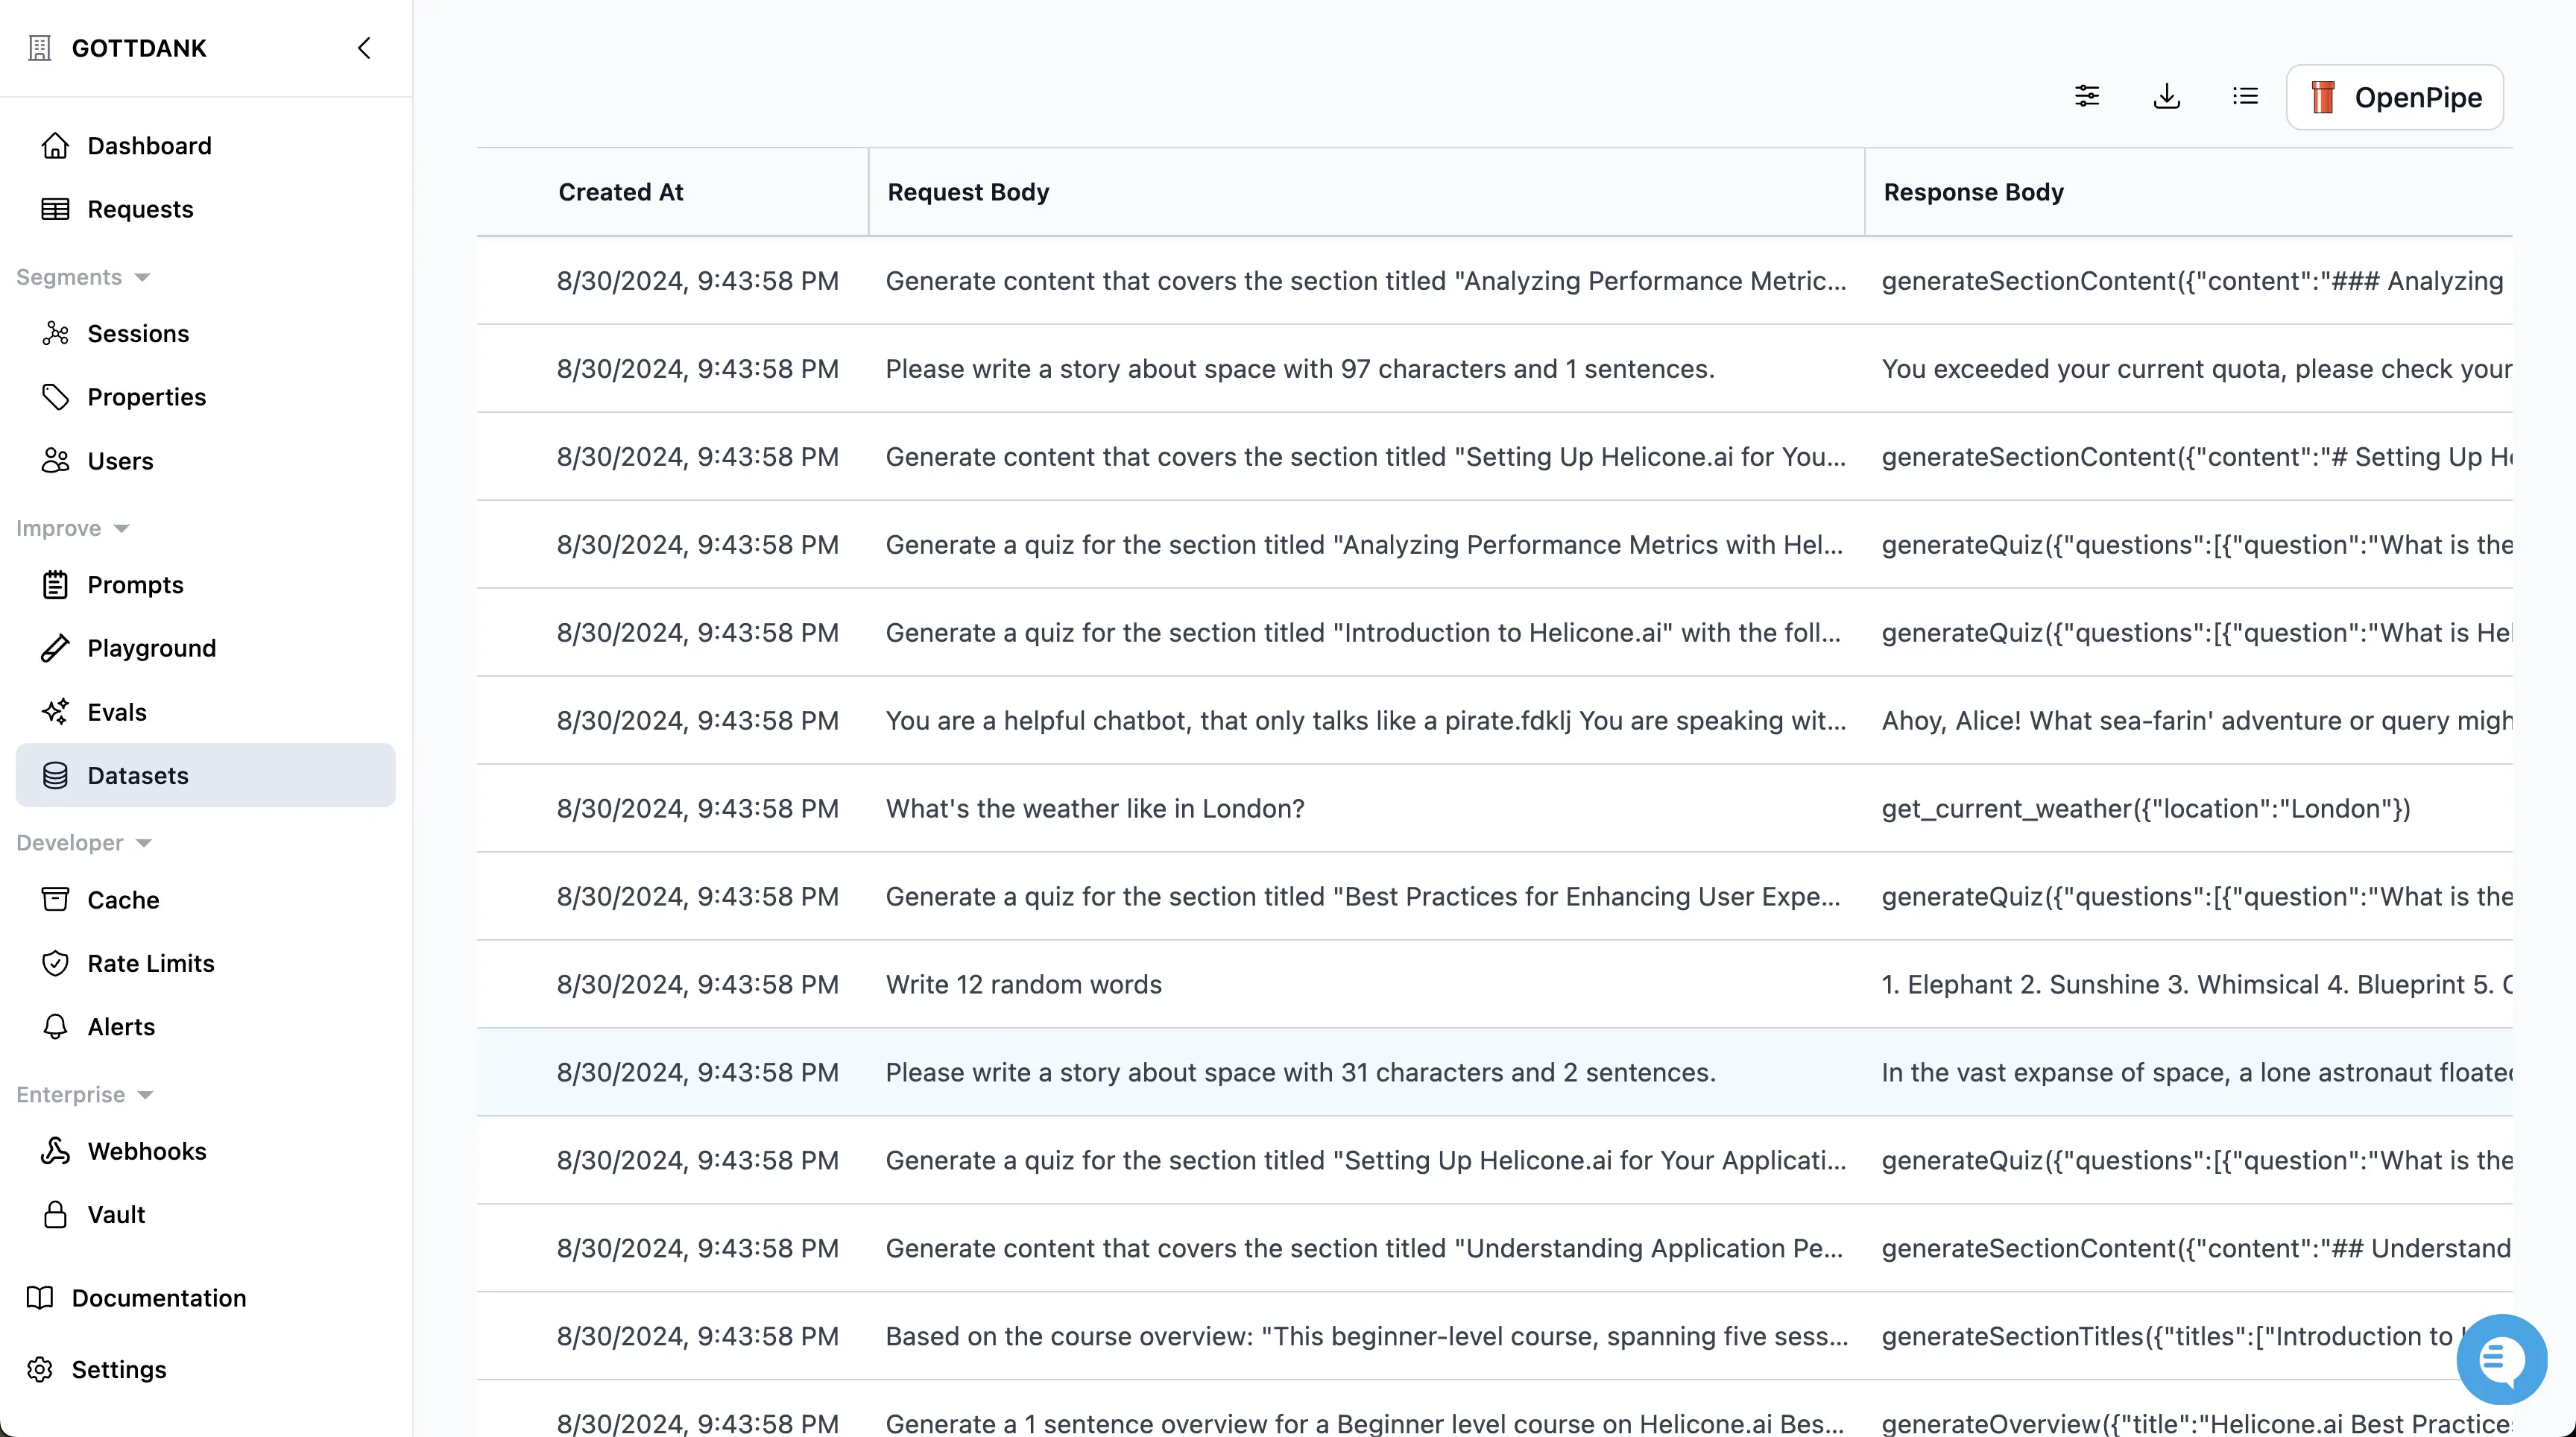Select the London weather request row
The width and height of the screenshot is (2576, 1437).
[x=1094, y=808]
